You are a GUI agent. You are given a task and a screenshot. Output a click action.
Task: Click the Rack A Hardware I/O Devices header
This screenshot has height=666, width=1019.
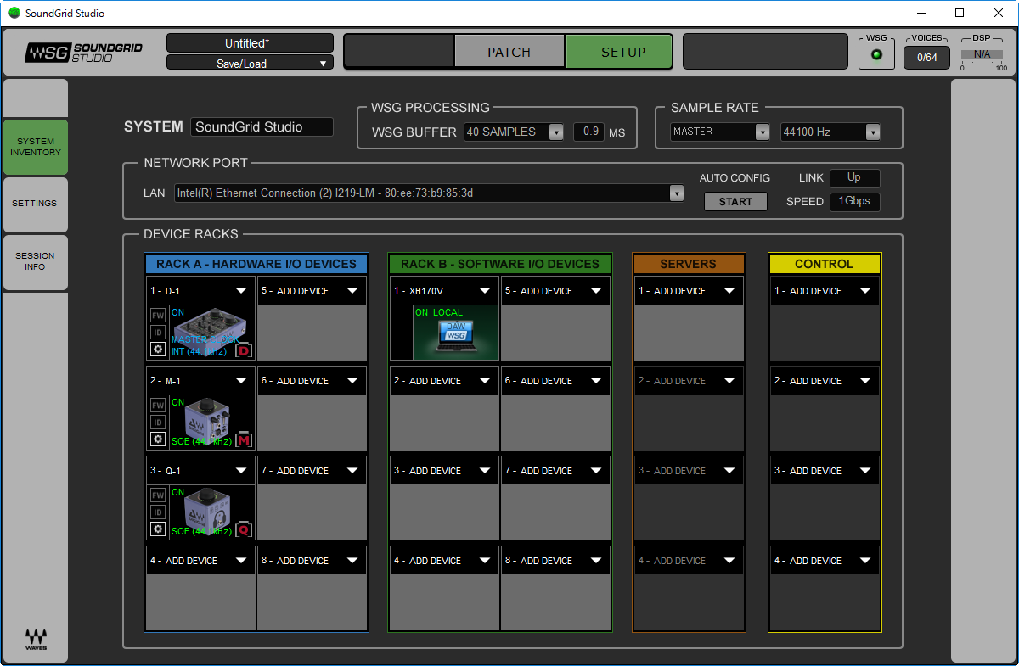[x=256, y=264]
